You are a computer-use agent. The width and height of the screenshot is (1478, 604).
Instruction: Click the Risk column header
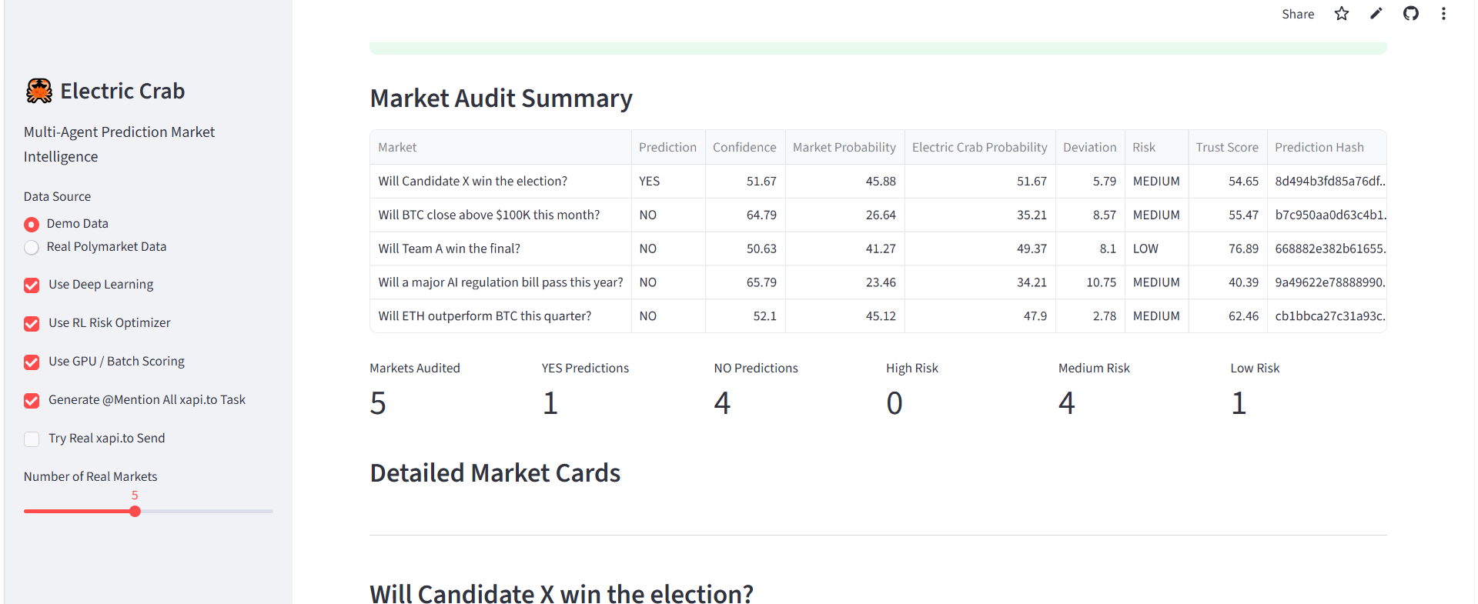coord(1156,147)
